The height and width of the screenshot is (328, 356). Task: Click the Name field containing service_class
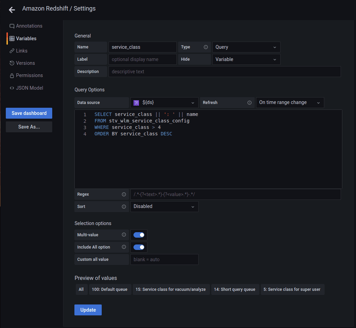[143, 47]
